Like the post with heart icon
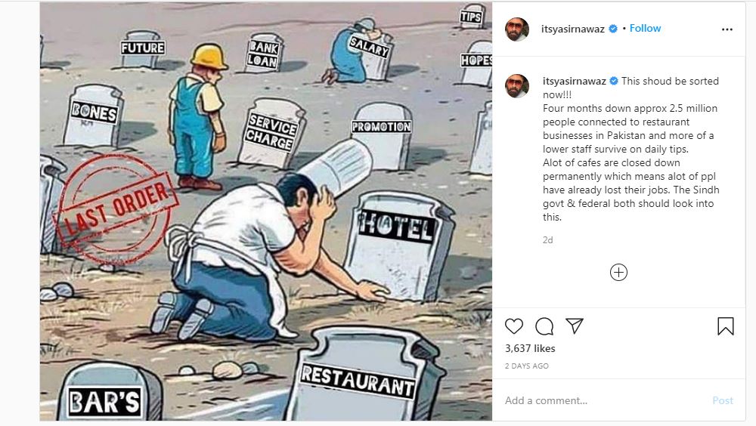Image resolution: width=756 pixels, height=426 pixels. [x=514, y=326]
